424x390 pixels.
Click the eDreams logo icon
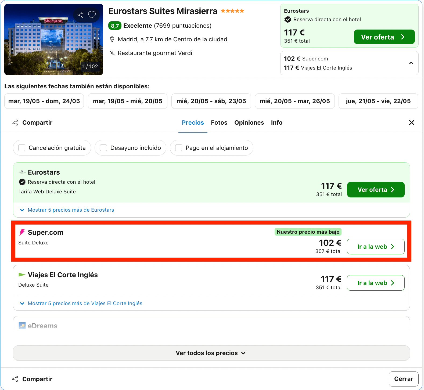22,326
